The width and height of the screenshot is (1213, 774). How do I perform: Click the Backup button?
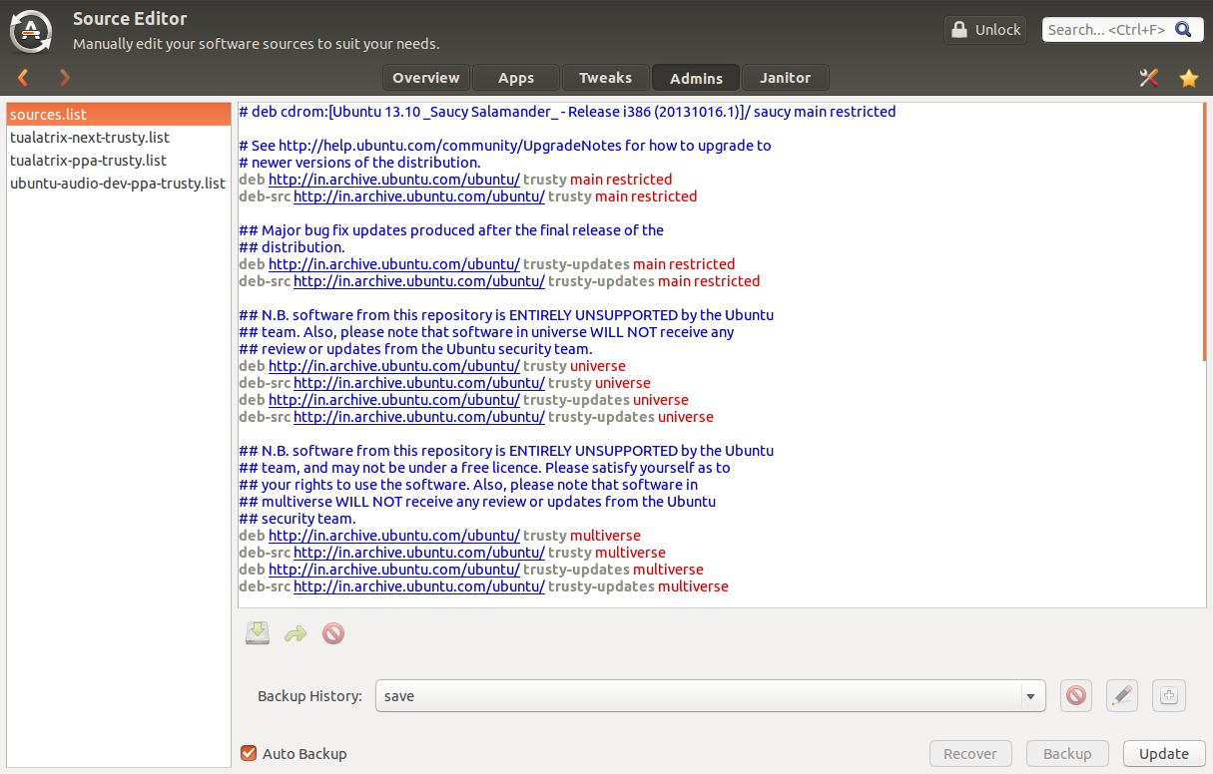(x=1067, y=753)
